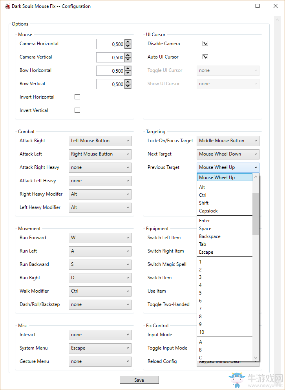Uncheck the Auto UI Cursor checkbox
The image size is (285, 390).
205,57
